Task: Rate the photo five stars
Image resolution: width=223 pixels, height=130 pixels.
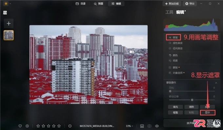Action: (x=59, y=126)
